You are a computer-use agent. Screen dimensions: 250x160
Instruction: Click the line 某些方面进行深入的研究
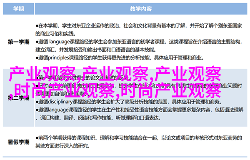tap(62, 146)
